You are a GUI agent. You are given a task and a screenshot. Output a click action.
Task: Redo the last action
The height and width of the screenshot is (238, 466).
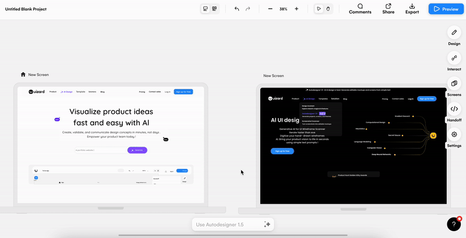(x=248, y=9)
